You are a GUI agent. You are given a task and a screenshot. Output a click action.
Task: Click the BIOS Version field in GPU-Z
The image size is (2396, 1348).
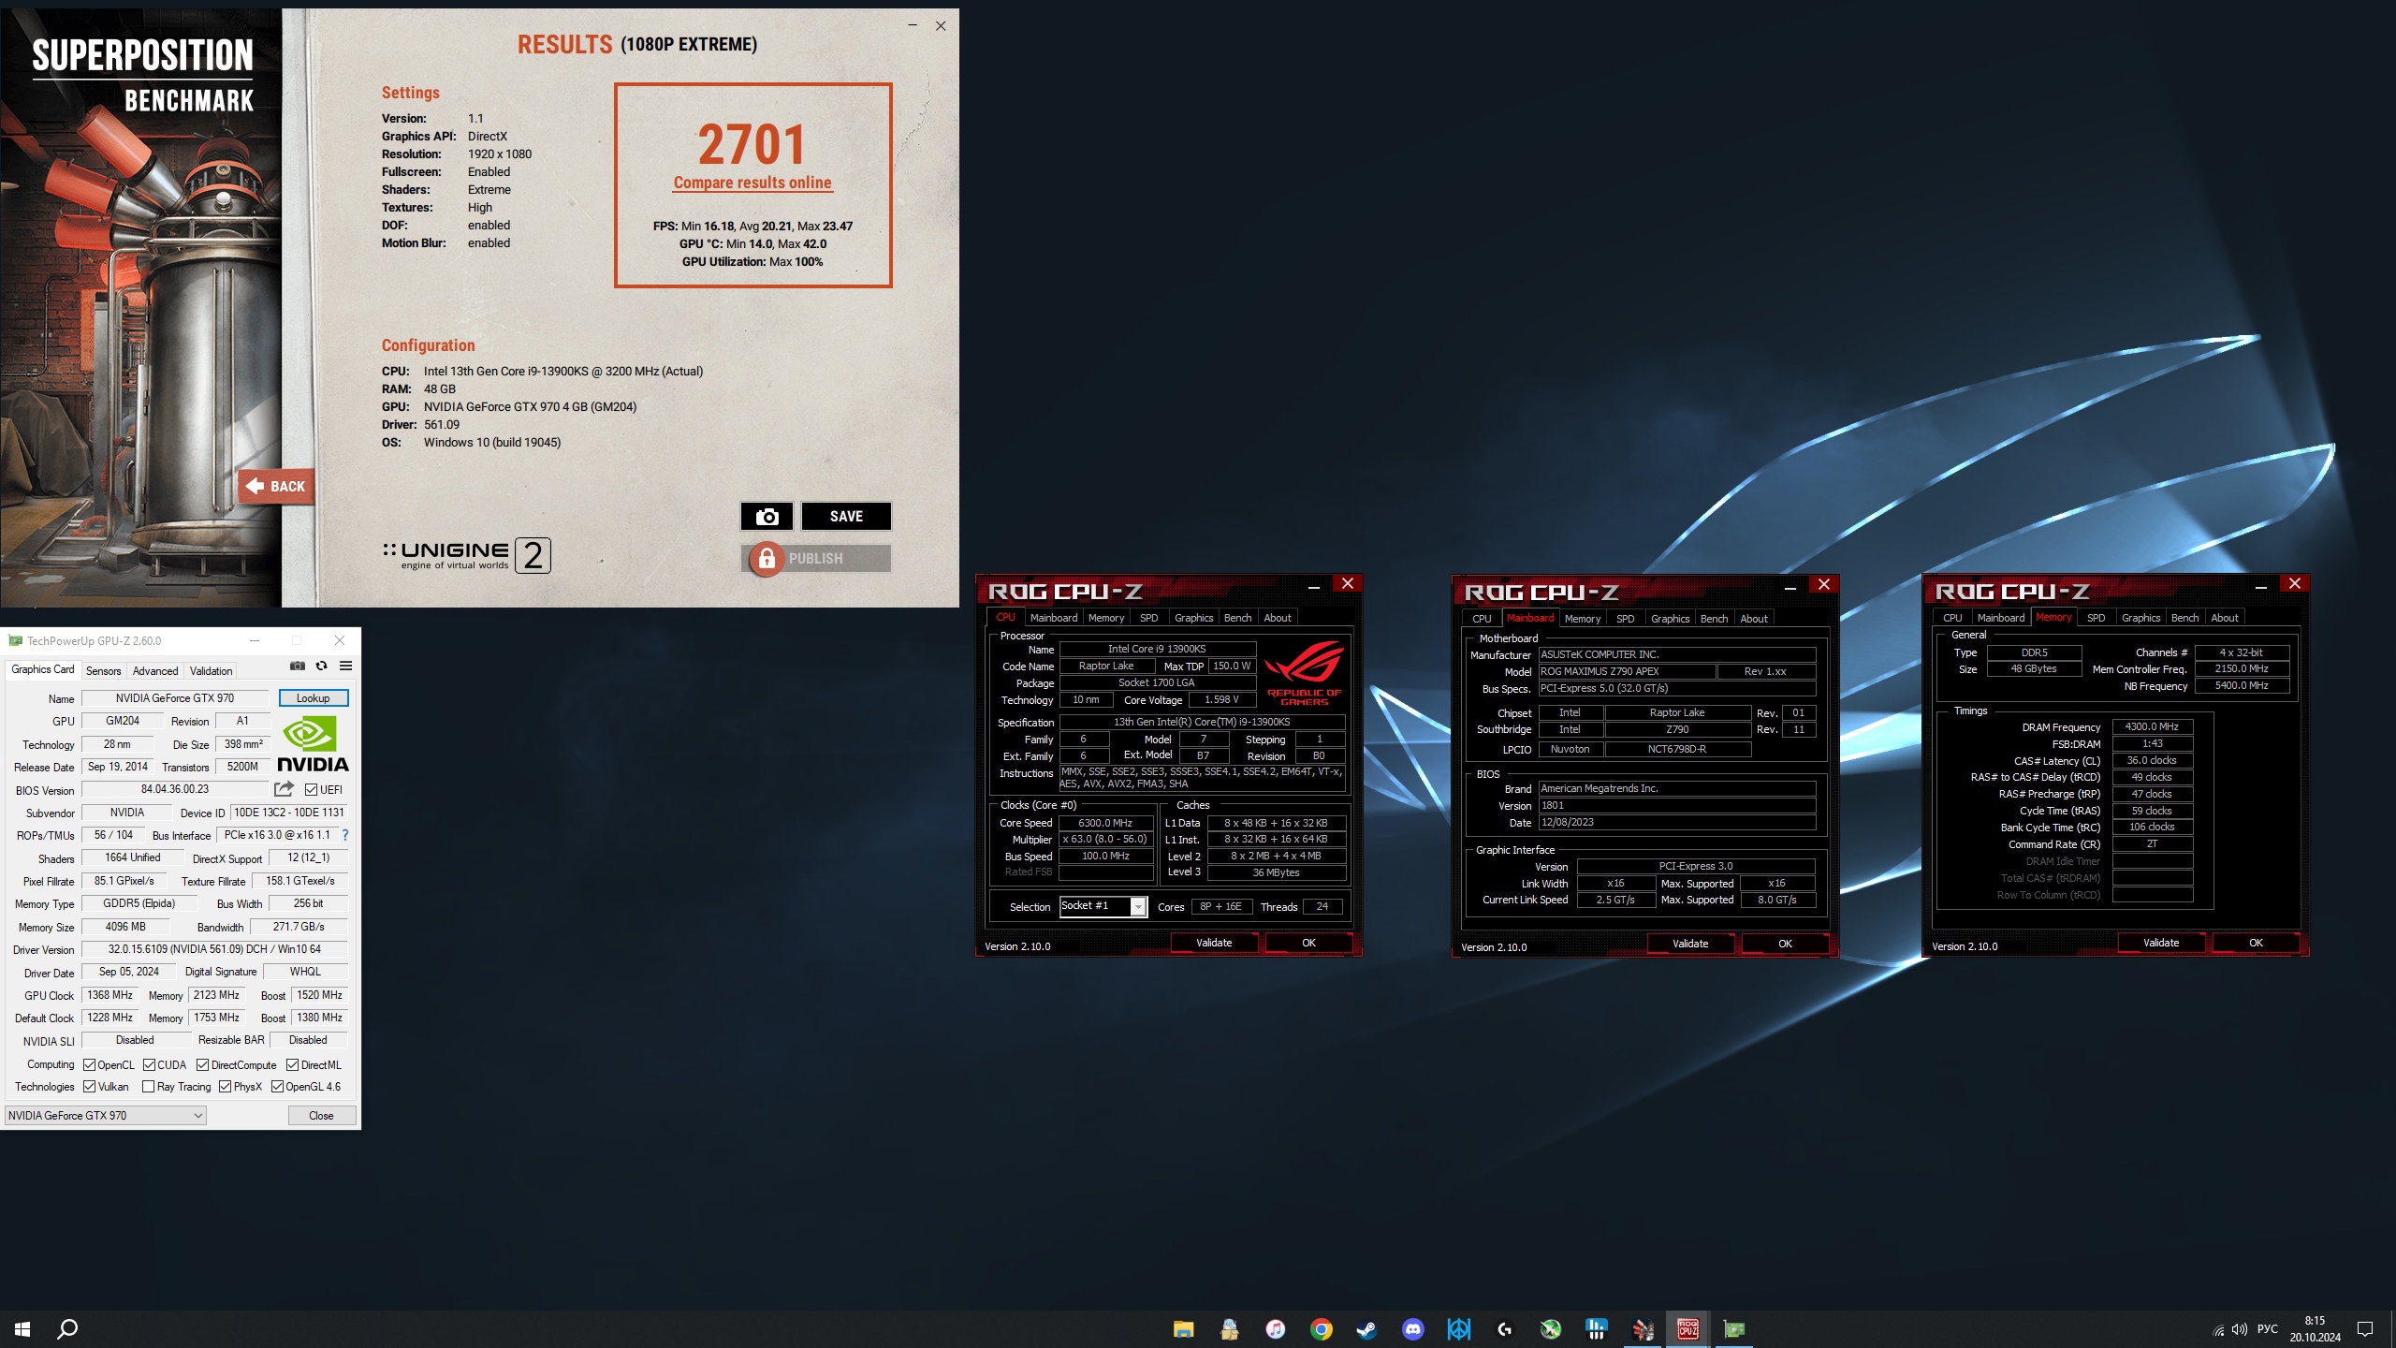click(x=175, y=789)
